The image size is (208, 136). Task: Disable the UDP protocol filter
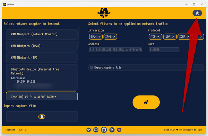tap(170, 37)
